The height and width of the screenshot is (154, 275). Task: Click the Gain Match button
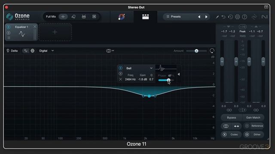tap(253, 118)
